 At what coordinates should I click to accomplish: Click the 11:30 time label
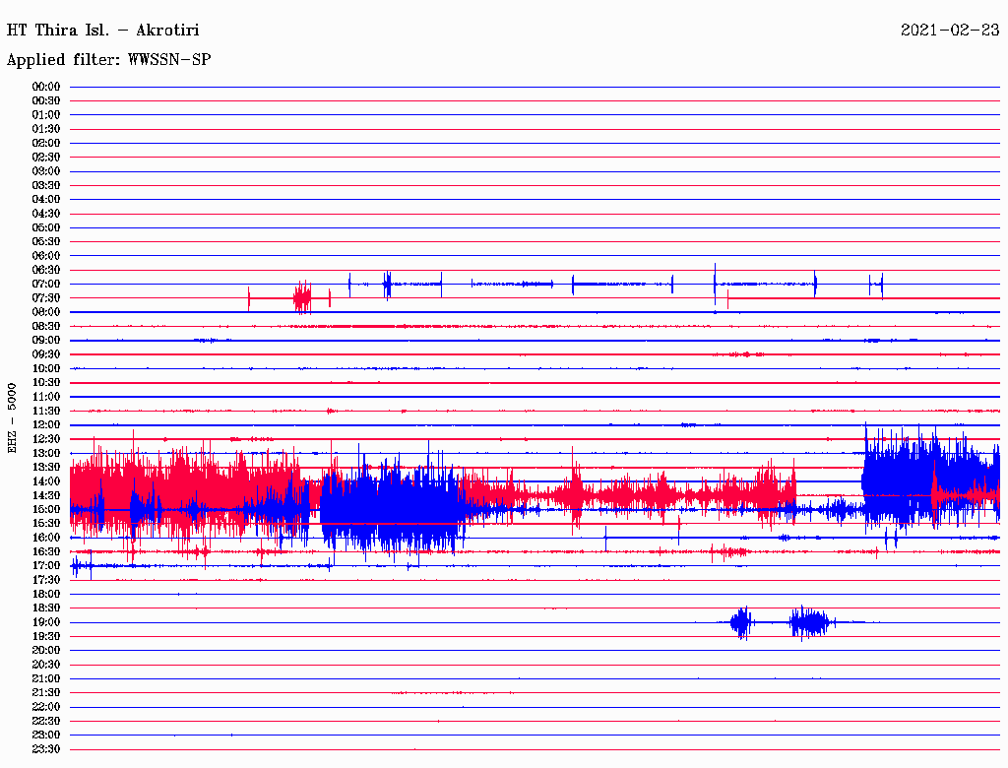[46, 411]
